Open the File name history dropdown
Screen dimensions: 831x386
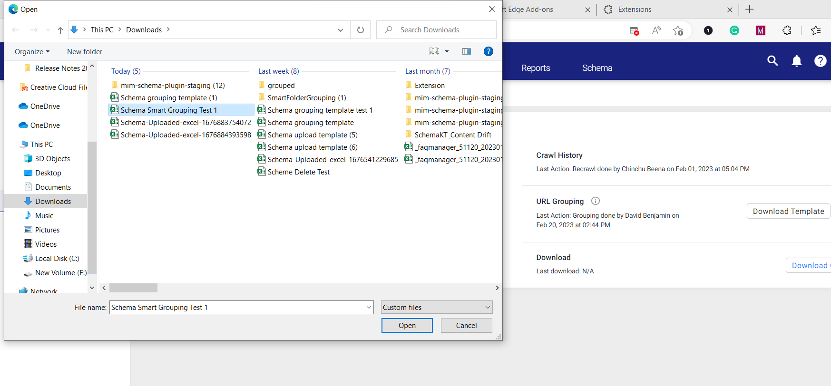[x=369, y=308]
